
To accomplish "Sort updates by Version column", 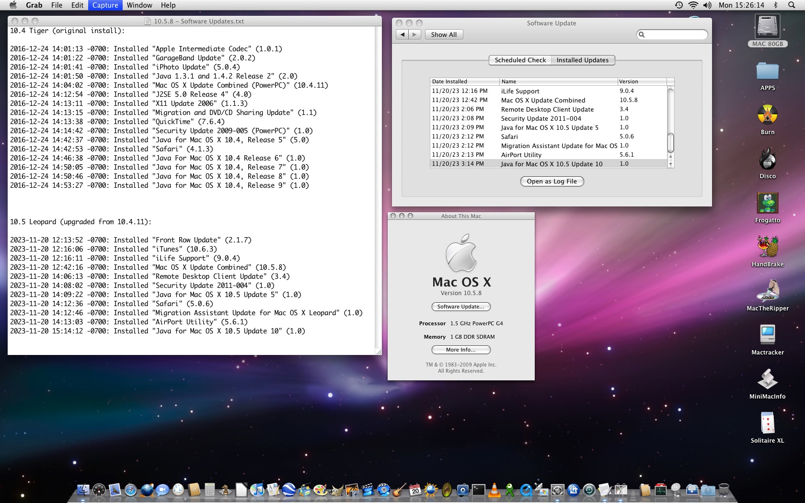I will pos(642,81).
